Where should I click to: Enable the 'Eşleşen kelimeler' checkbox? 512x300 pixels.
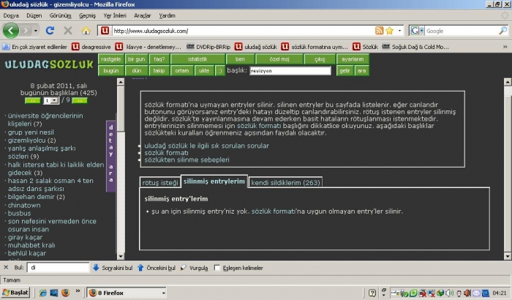pyautogui.click(x=217, y=269)
